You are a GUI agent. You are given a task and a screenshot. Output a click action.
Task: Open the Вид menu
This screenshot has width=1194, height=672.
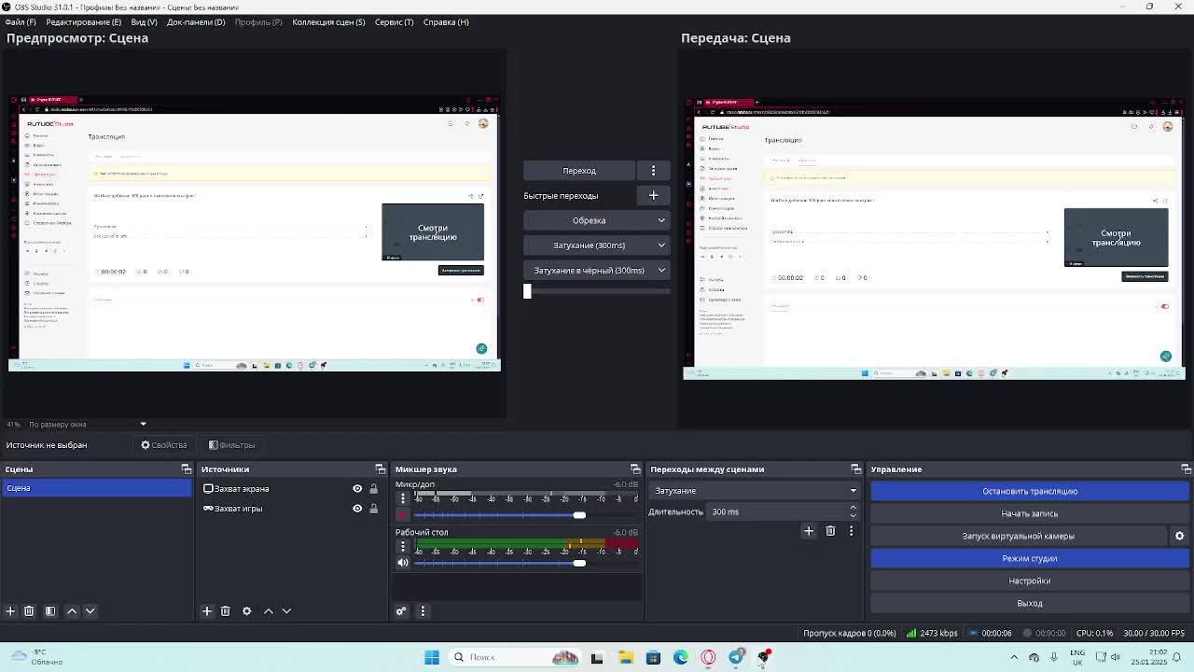[144, 22]
